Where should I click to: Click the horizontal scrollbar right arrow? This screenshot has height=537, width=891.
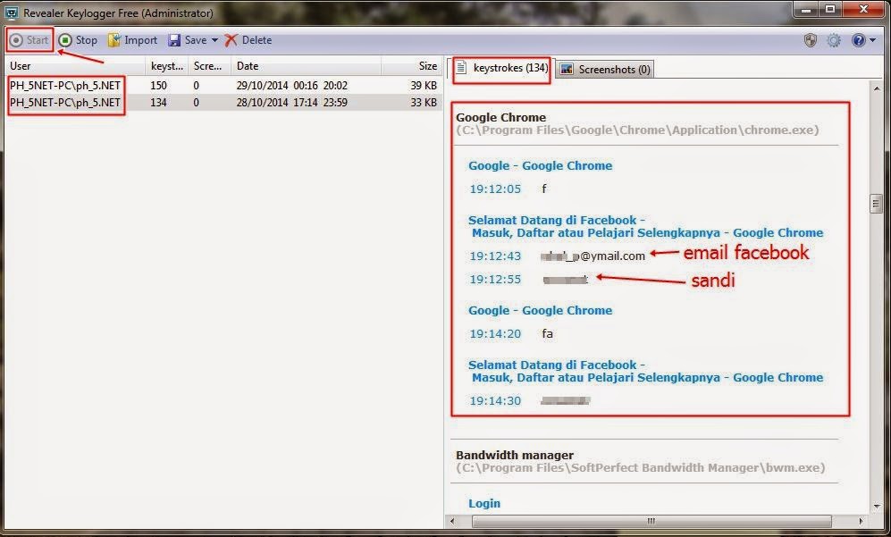[x=861, y=521]
